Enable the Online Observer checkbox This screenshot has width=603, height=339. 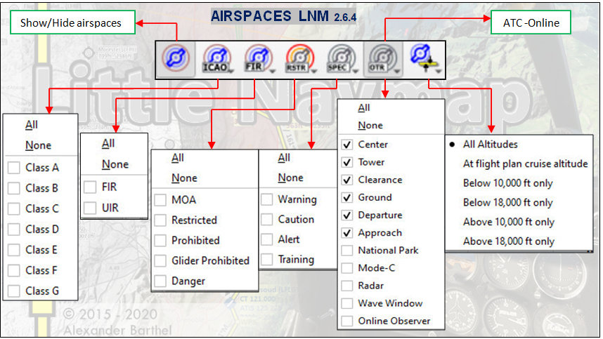(347, 321)
